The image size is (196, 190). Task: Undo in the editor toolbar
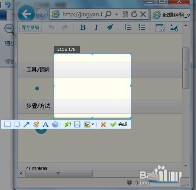[51, 27]
